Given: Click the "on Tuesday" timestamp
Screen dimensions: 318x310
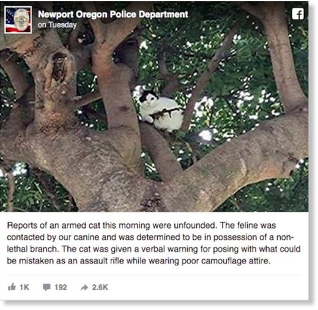Looking at the screenshot, I should tap(57, 25).
